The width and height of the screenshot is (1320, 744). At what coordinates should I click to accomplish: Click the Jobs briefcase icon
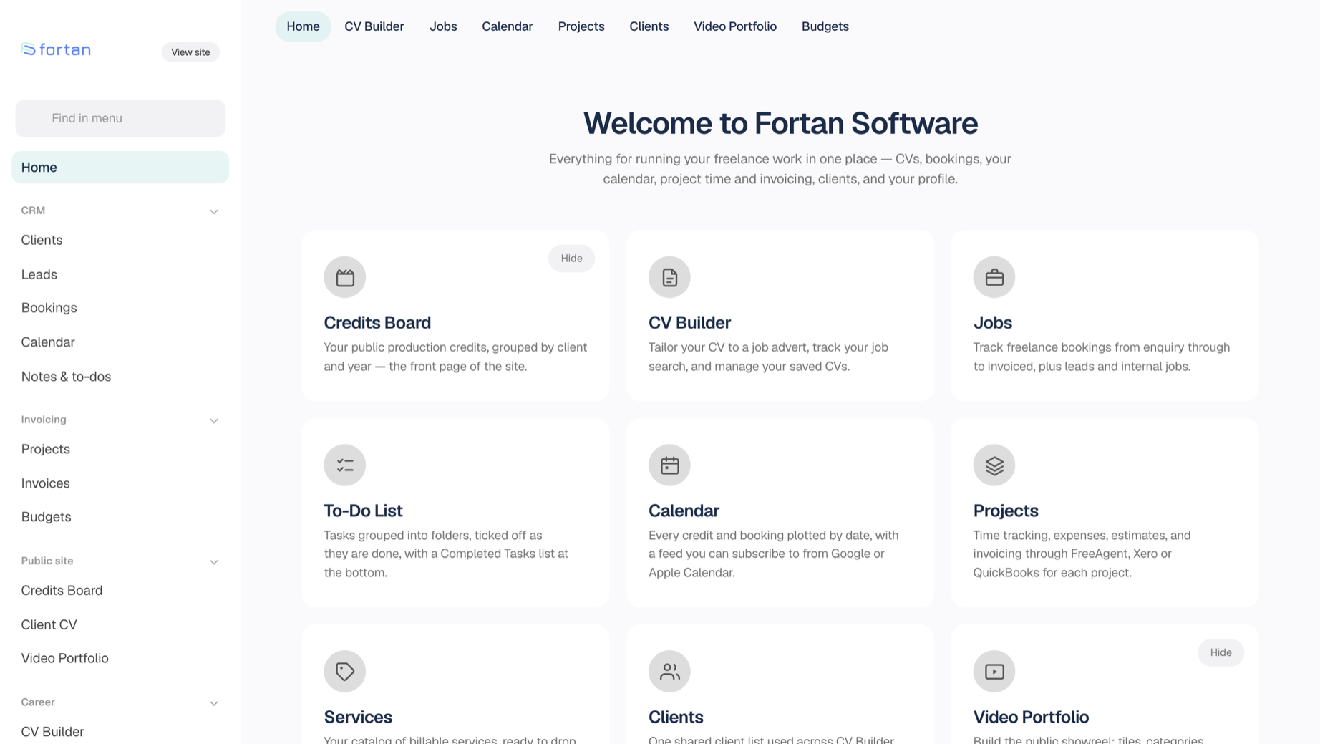[x=994, y=277]
